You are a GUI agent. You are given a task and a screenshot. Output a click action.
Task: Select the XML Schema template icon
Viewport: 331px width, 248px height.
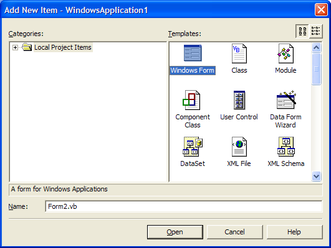coord(286,147)
